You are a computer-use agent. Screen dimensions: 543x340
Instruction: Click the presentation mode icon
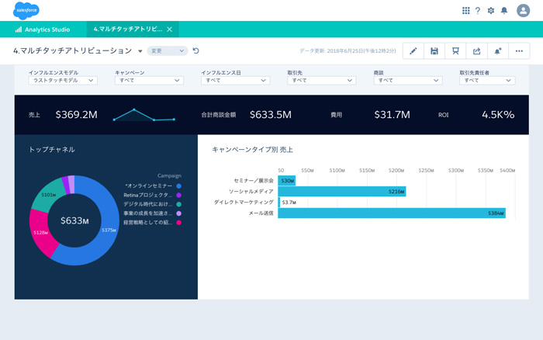455,51
